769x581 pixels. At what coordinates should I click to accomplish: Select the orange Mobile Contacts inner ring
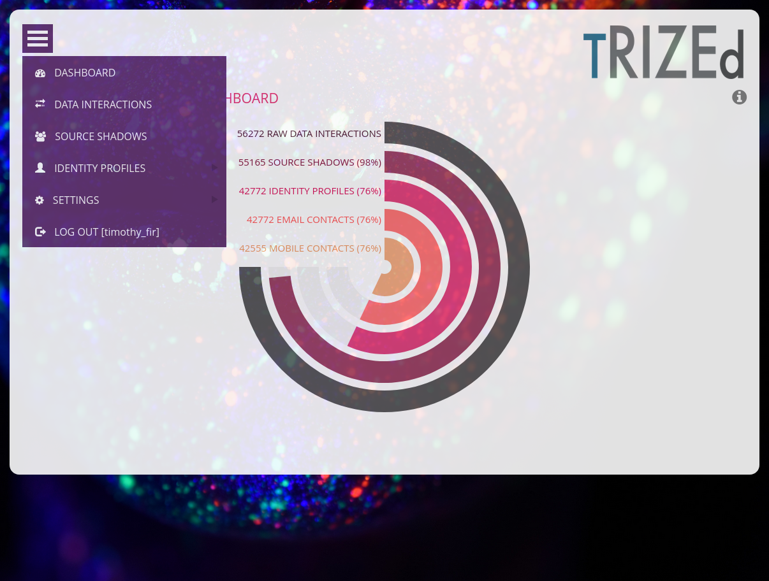coord(402,267)
